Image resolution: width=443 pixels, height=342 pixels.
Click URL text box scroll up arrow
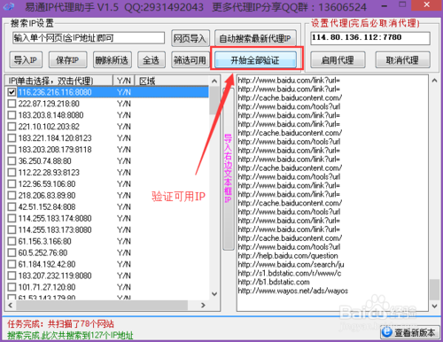pos(434,81)
